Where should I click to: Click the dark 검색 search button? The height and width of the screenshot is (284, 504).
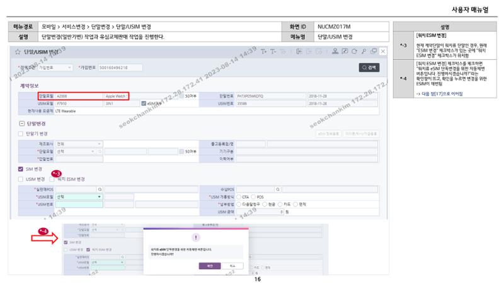pyautogui.click(x=369, y=68)
